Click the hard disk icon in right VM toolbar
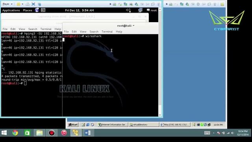 coord(170,4)
